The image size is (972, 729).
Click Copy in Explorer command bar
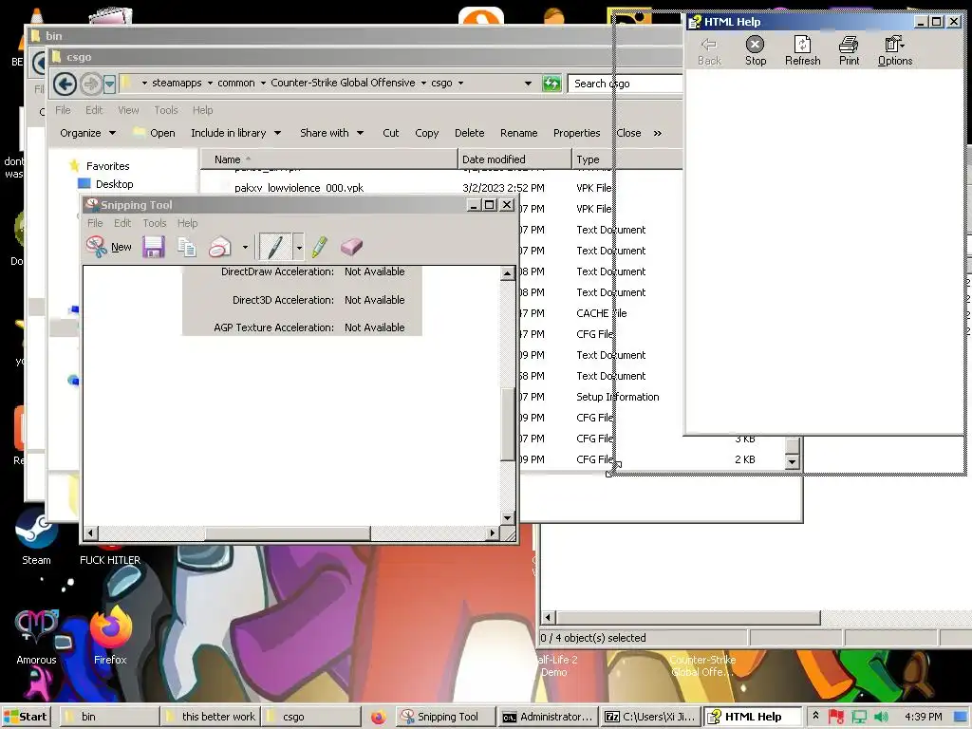pyautogui.click(x=426, y=133)
